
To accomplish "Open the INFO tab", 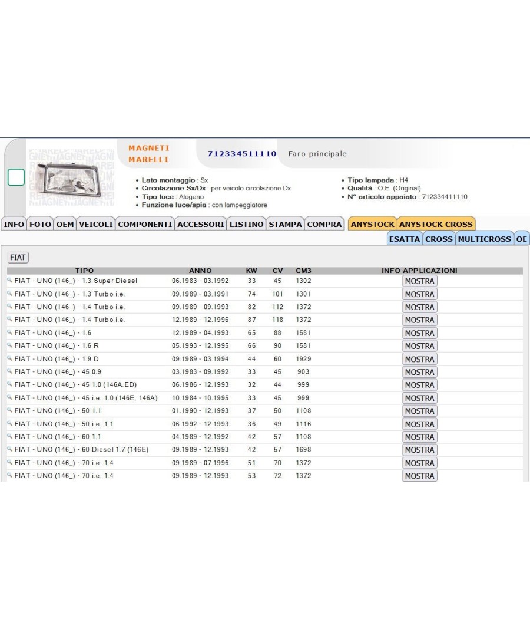I will point(14,224).
